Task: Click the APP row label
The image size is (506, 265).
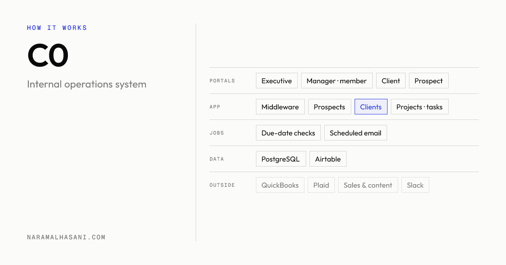Action: coord(215,107)
